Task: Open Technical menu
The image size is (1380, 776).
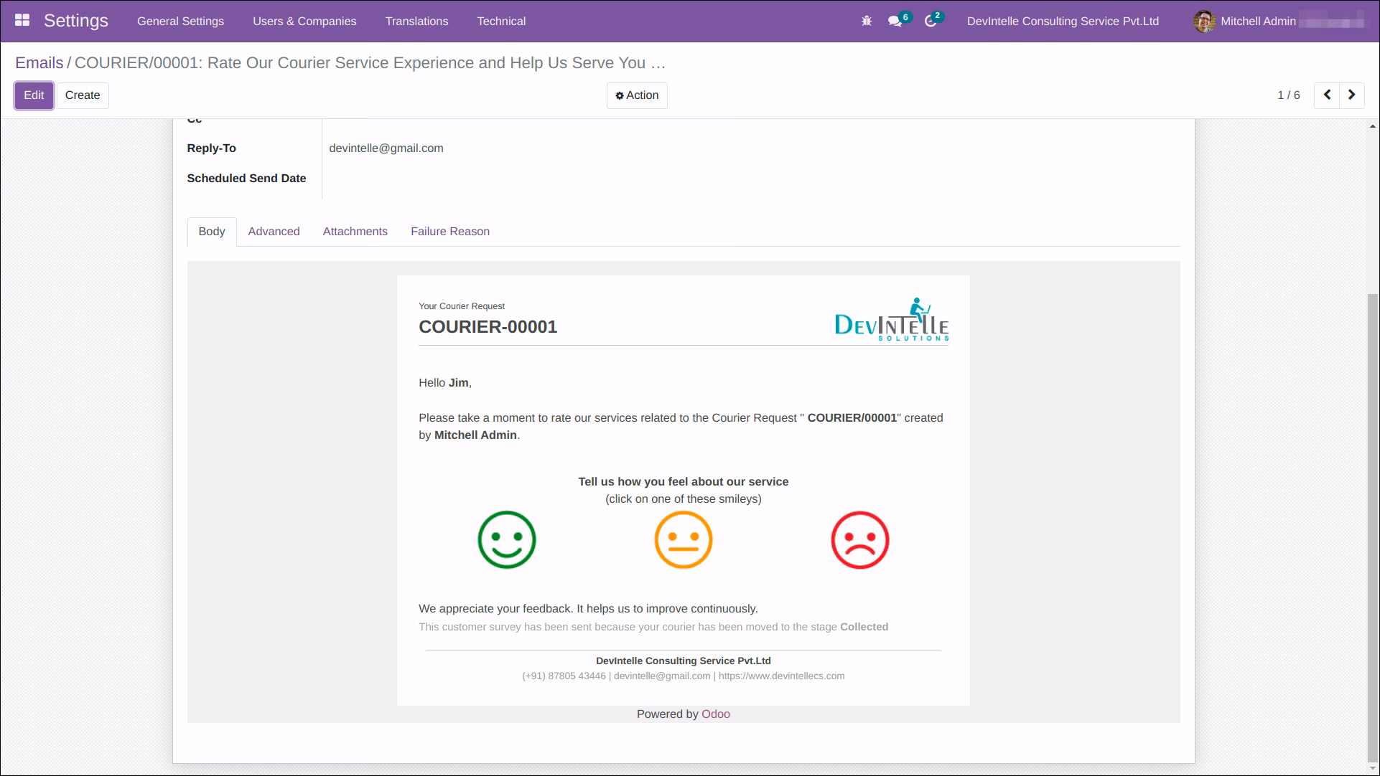Action: (x=501, y=22)
